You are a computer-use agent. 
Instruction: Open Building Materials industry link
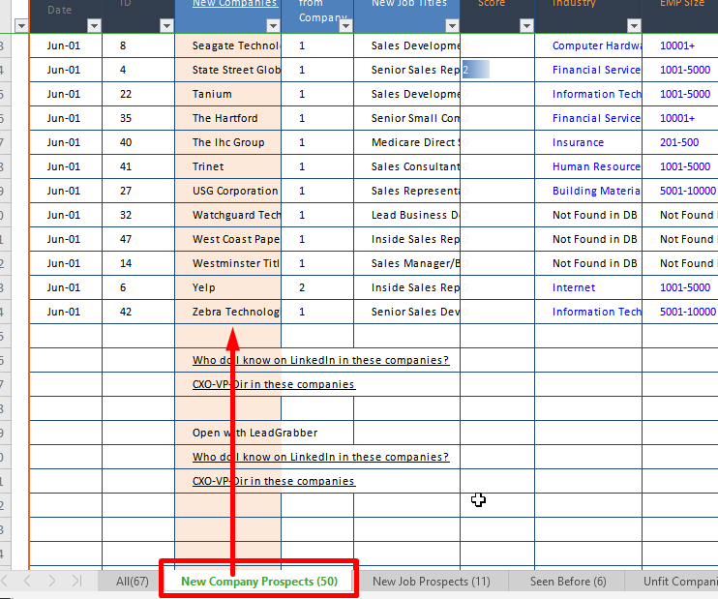(x=596, y=191)
